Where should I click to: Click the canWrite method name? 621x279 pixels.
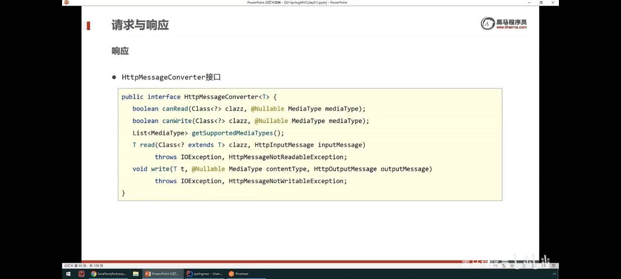[x=177, y=121]
